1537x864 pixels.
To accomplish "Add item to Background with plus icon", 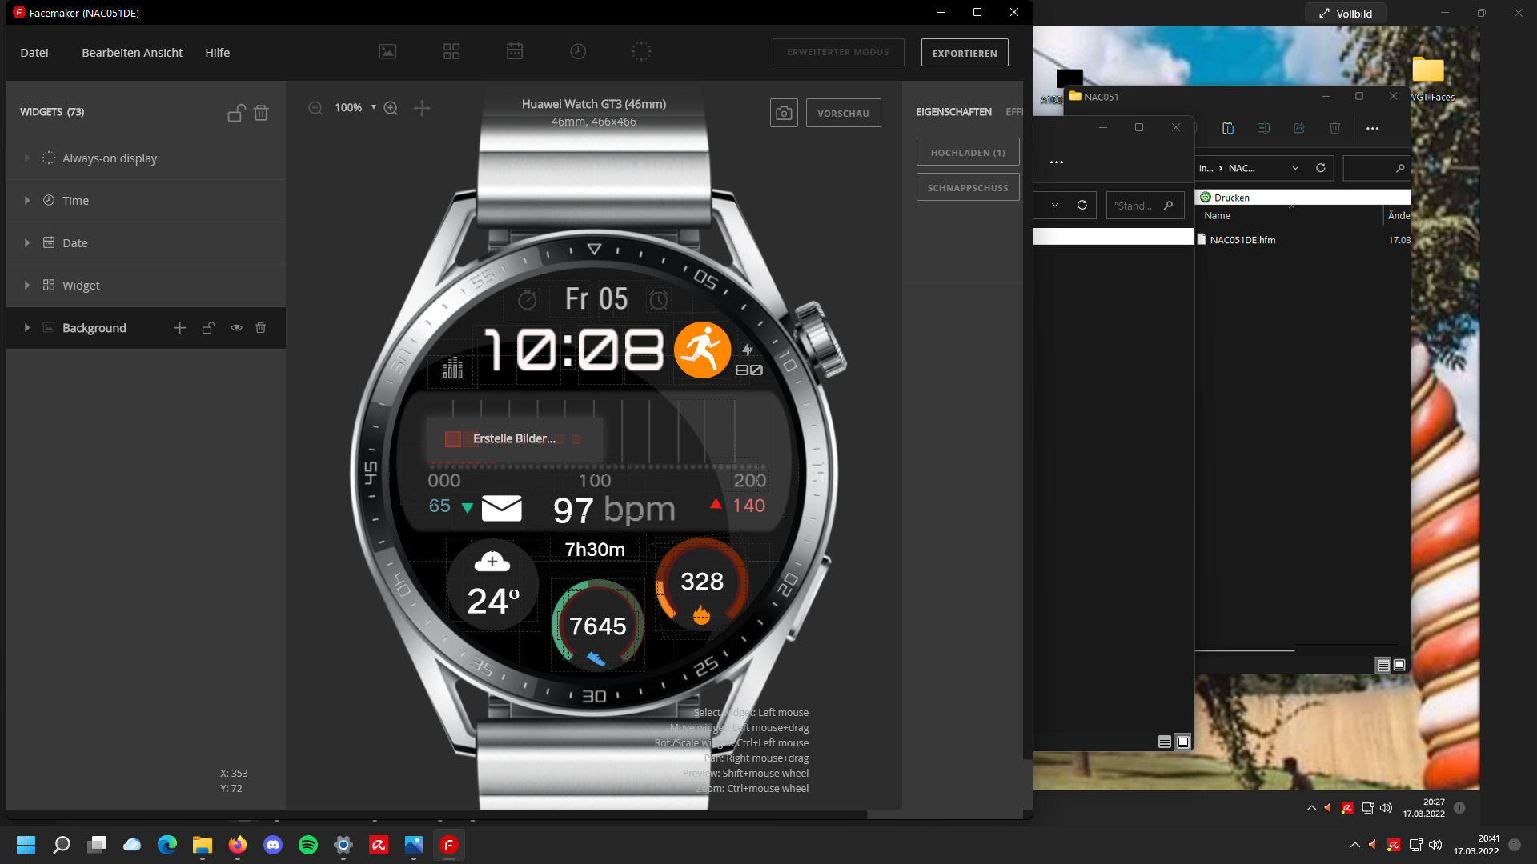I will [x=179, y=328].
